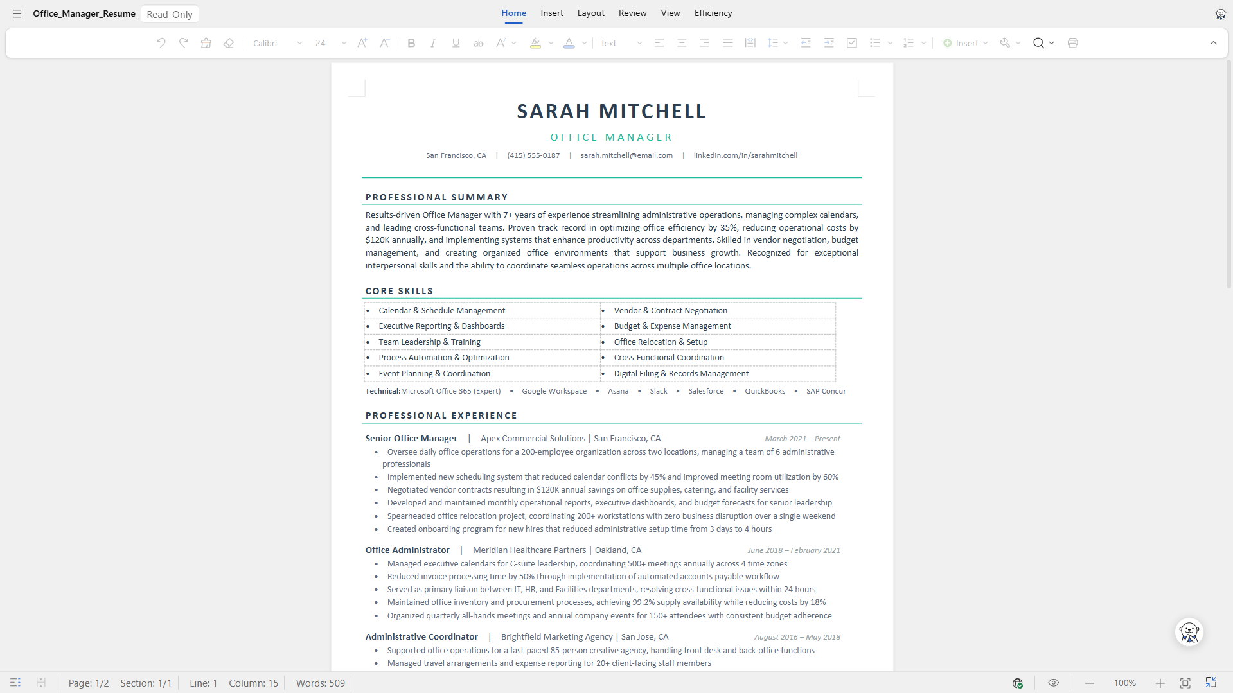Viewport: 1233px width, 693px height.
Task: Click the green globe language check icon
Action: click(x=1018, y=683)
